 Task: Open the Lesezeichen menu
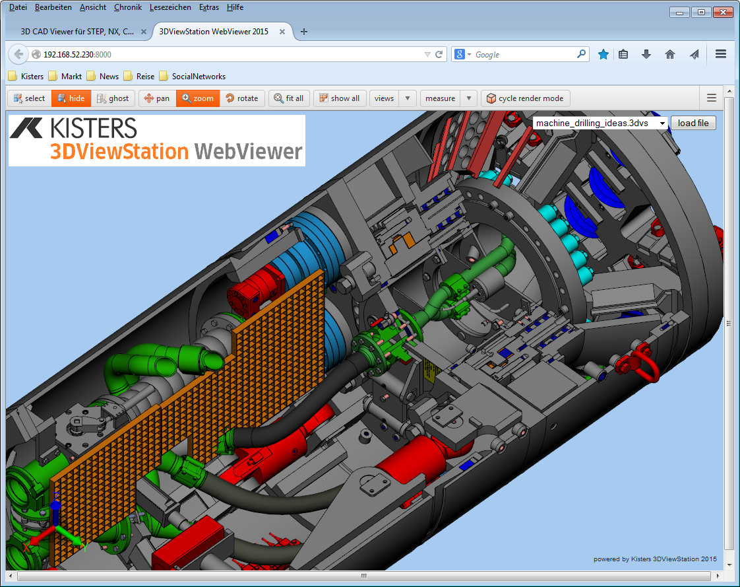pyautogui.click(x=170, y=7)
